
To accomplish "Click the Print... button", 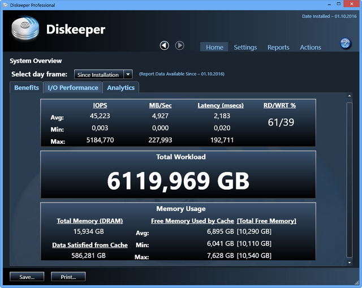I will pos(68,277).
